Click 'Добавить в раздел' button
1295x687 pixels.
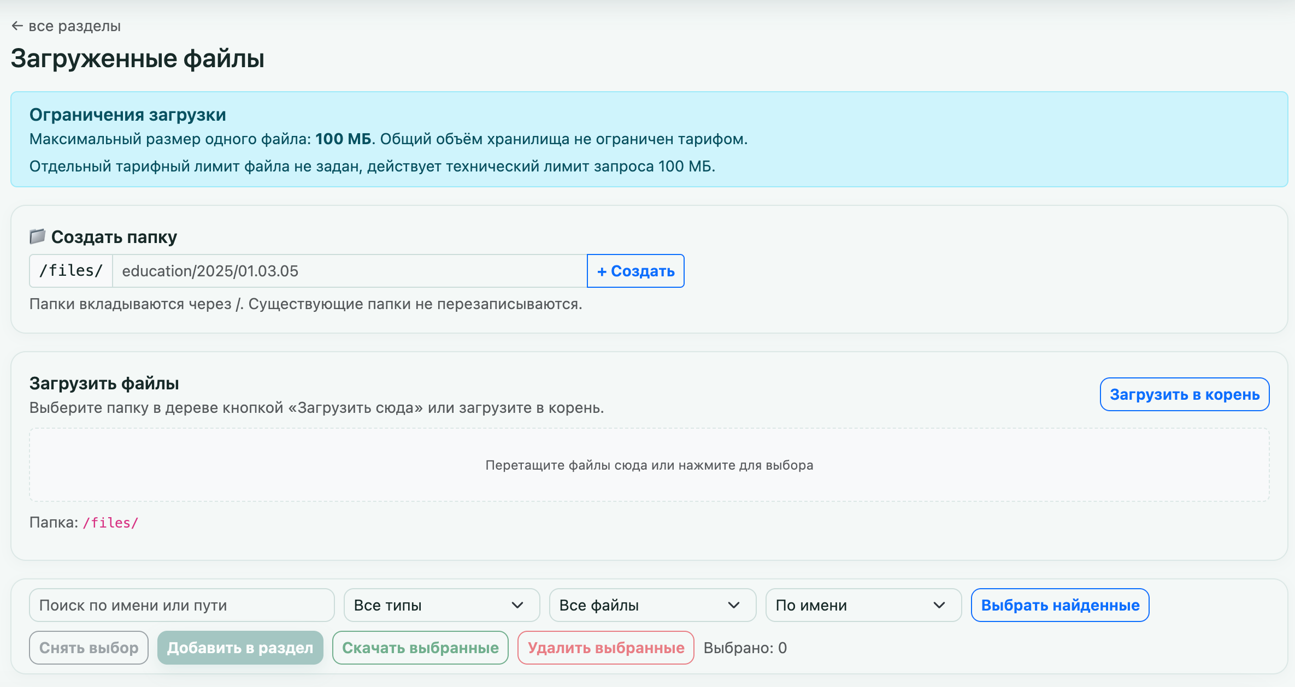coord(240,648)
